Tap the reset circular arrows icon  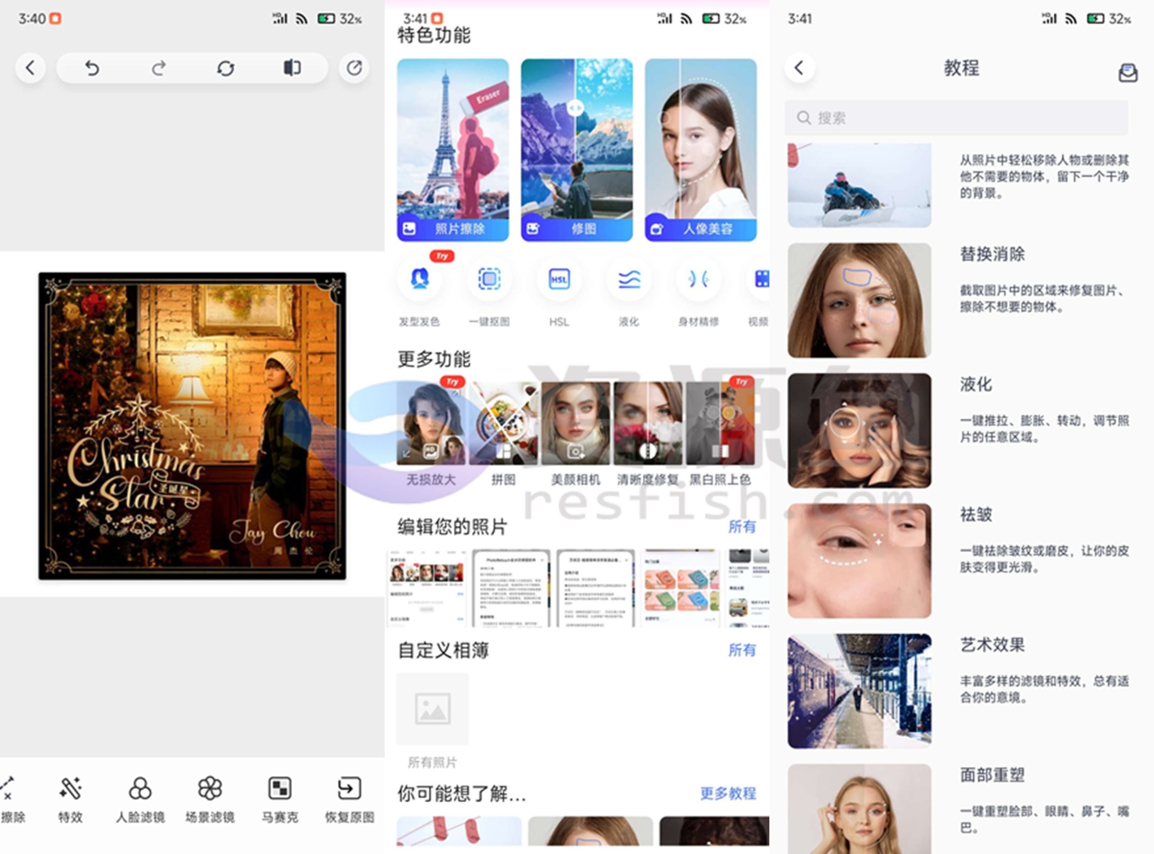coord(225,68)
